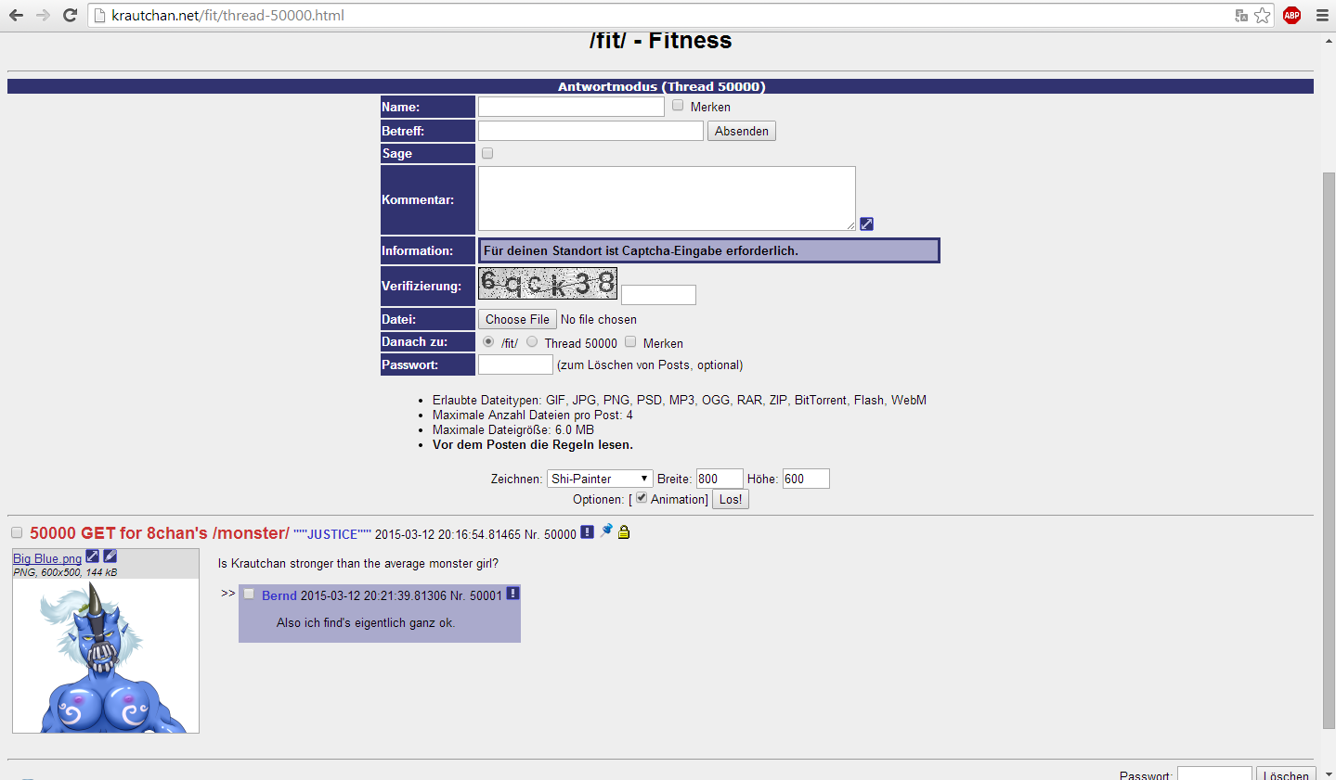
Task: Select the Thread 50000 radio option
Action: tap(532, 341)
